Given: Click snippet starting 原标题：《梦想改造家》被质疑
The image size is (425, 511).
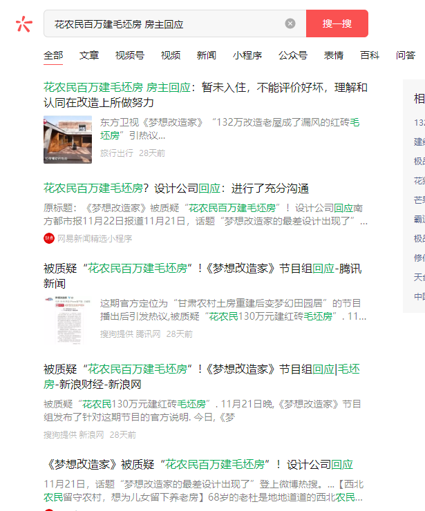Looking at the screenshot, I should coord(205,215).
